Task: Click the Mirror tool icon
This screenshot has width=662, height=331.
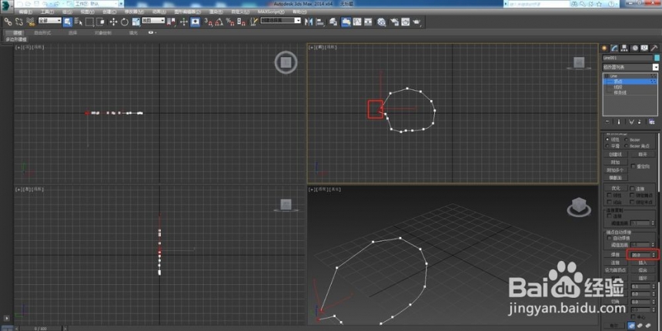Action: (309, 22)
